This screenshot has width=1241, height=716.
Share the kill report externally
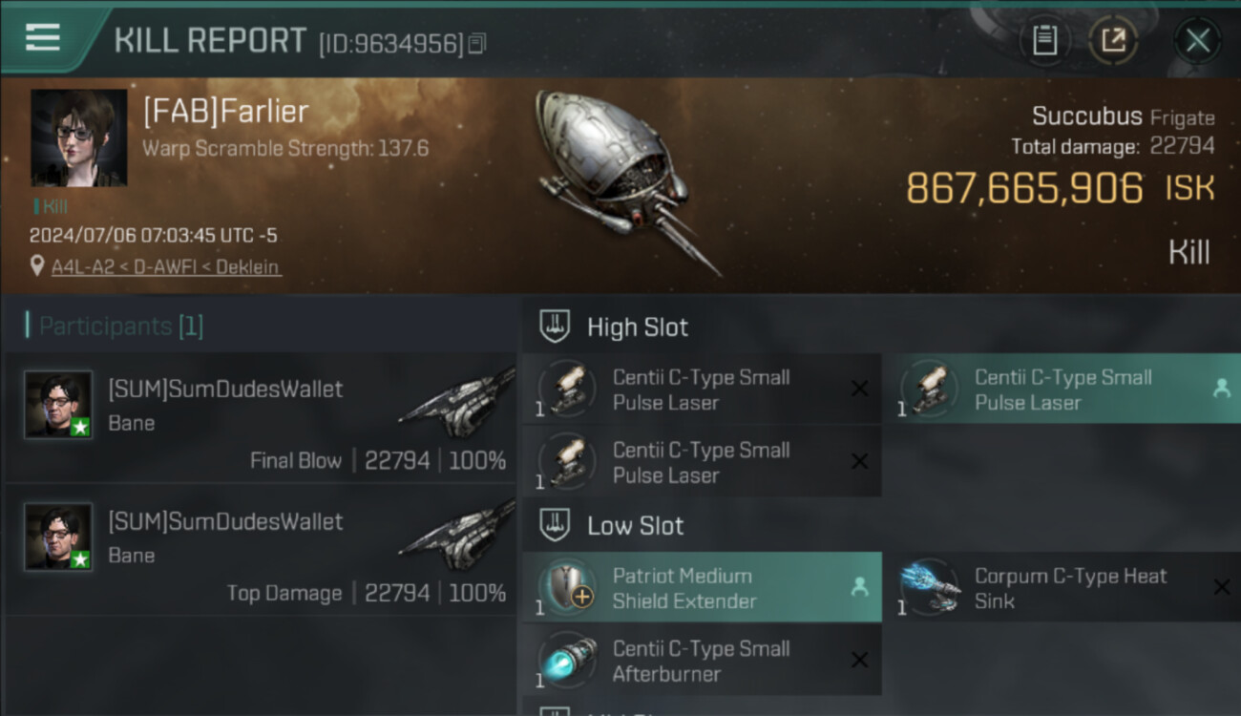coord(1113,40)
